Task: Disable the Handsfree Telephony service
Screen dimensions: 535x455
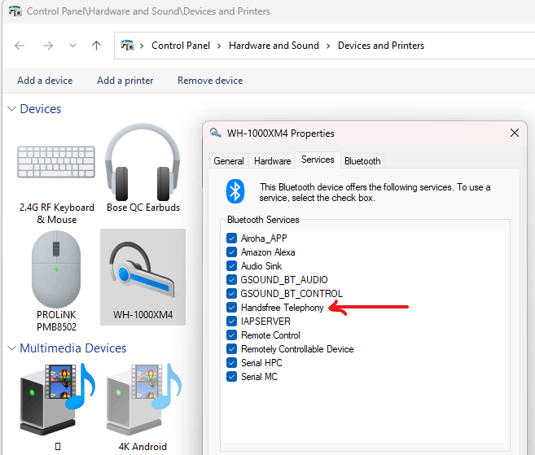Action: 231,308
